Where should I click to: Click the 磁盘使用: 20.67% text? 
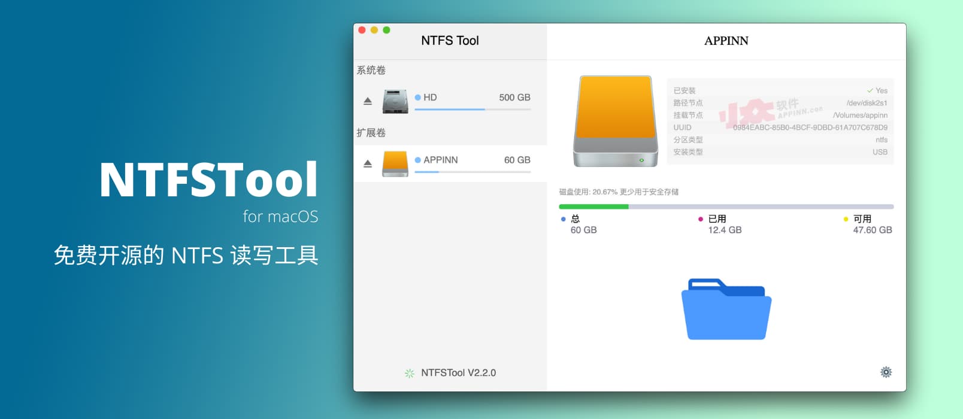(588, 192)
